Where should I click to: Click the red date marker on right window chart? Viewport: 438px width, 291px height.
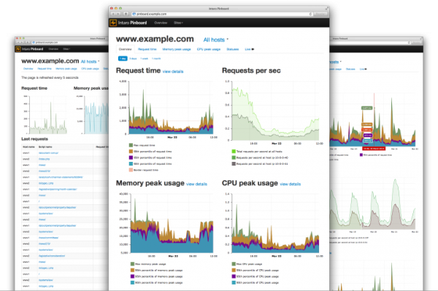click(x=374, y=149)
